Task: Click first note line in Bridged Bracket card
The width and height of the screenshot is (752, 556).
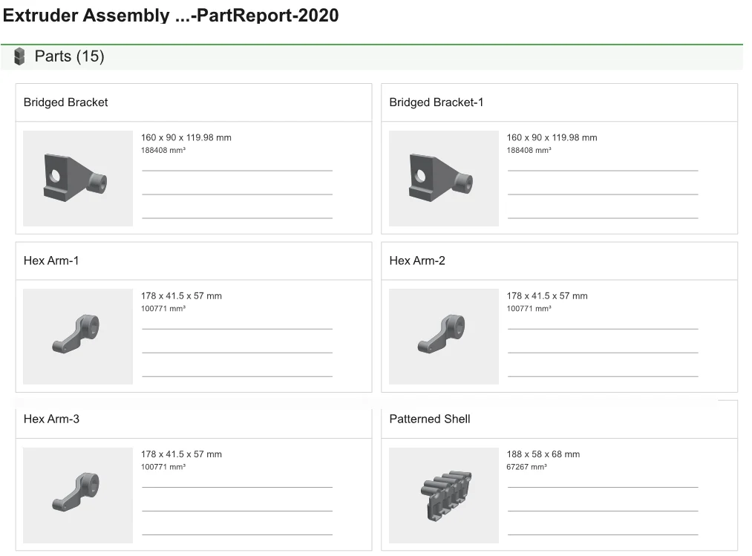Action: (237, 170)
